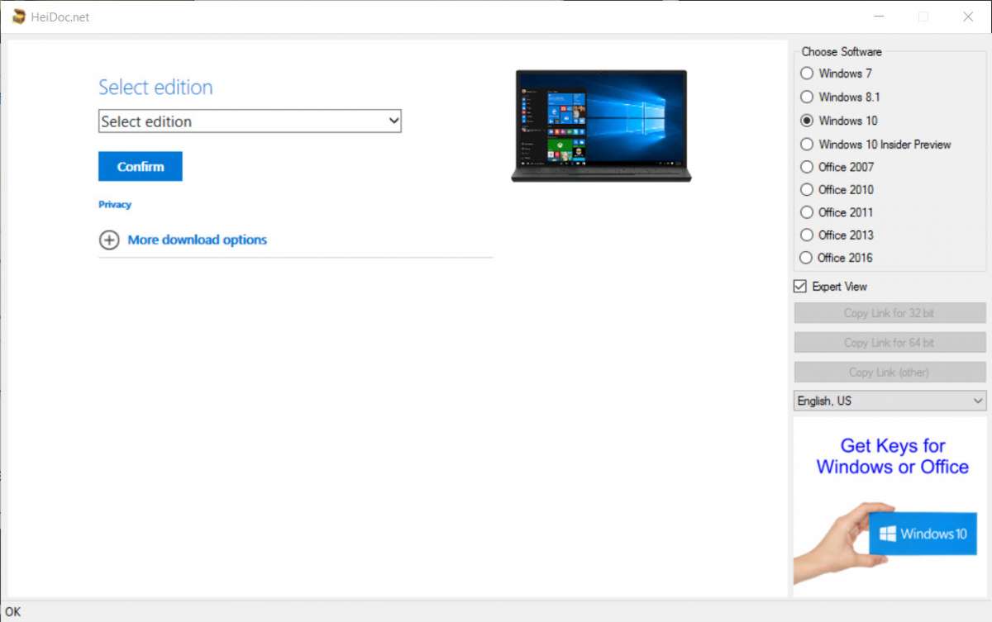Choose Windows 10 Insider Preview option
Screen dimensions: 992x622
pos(807,145)
